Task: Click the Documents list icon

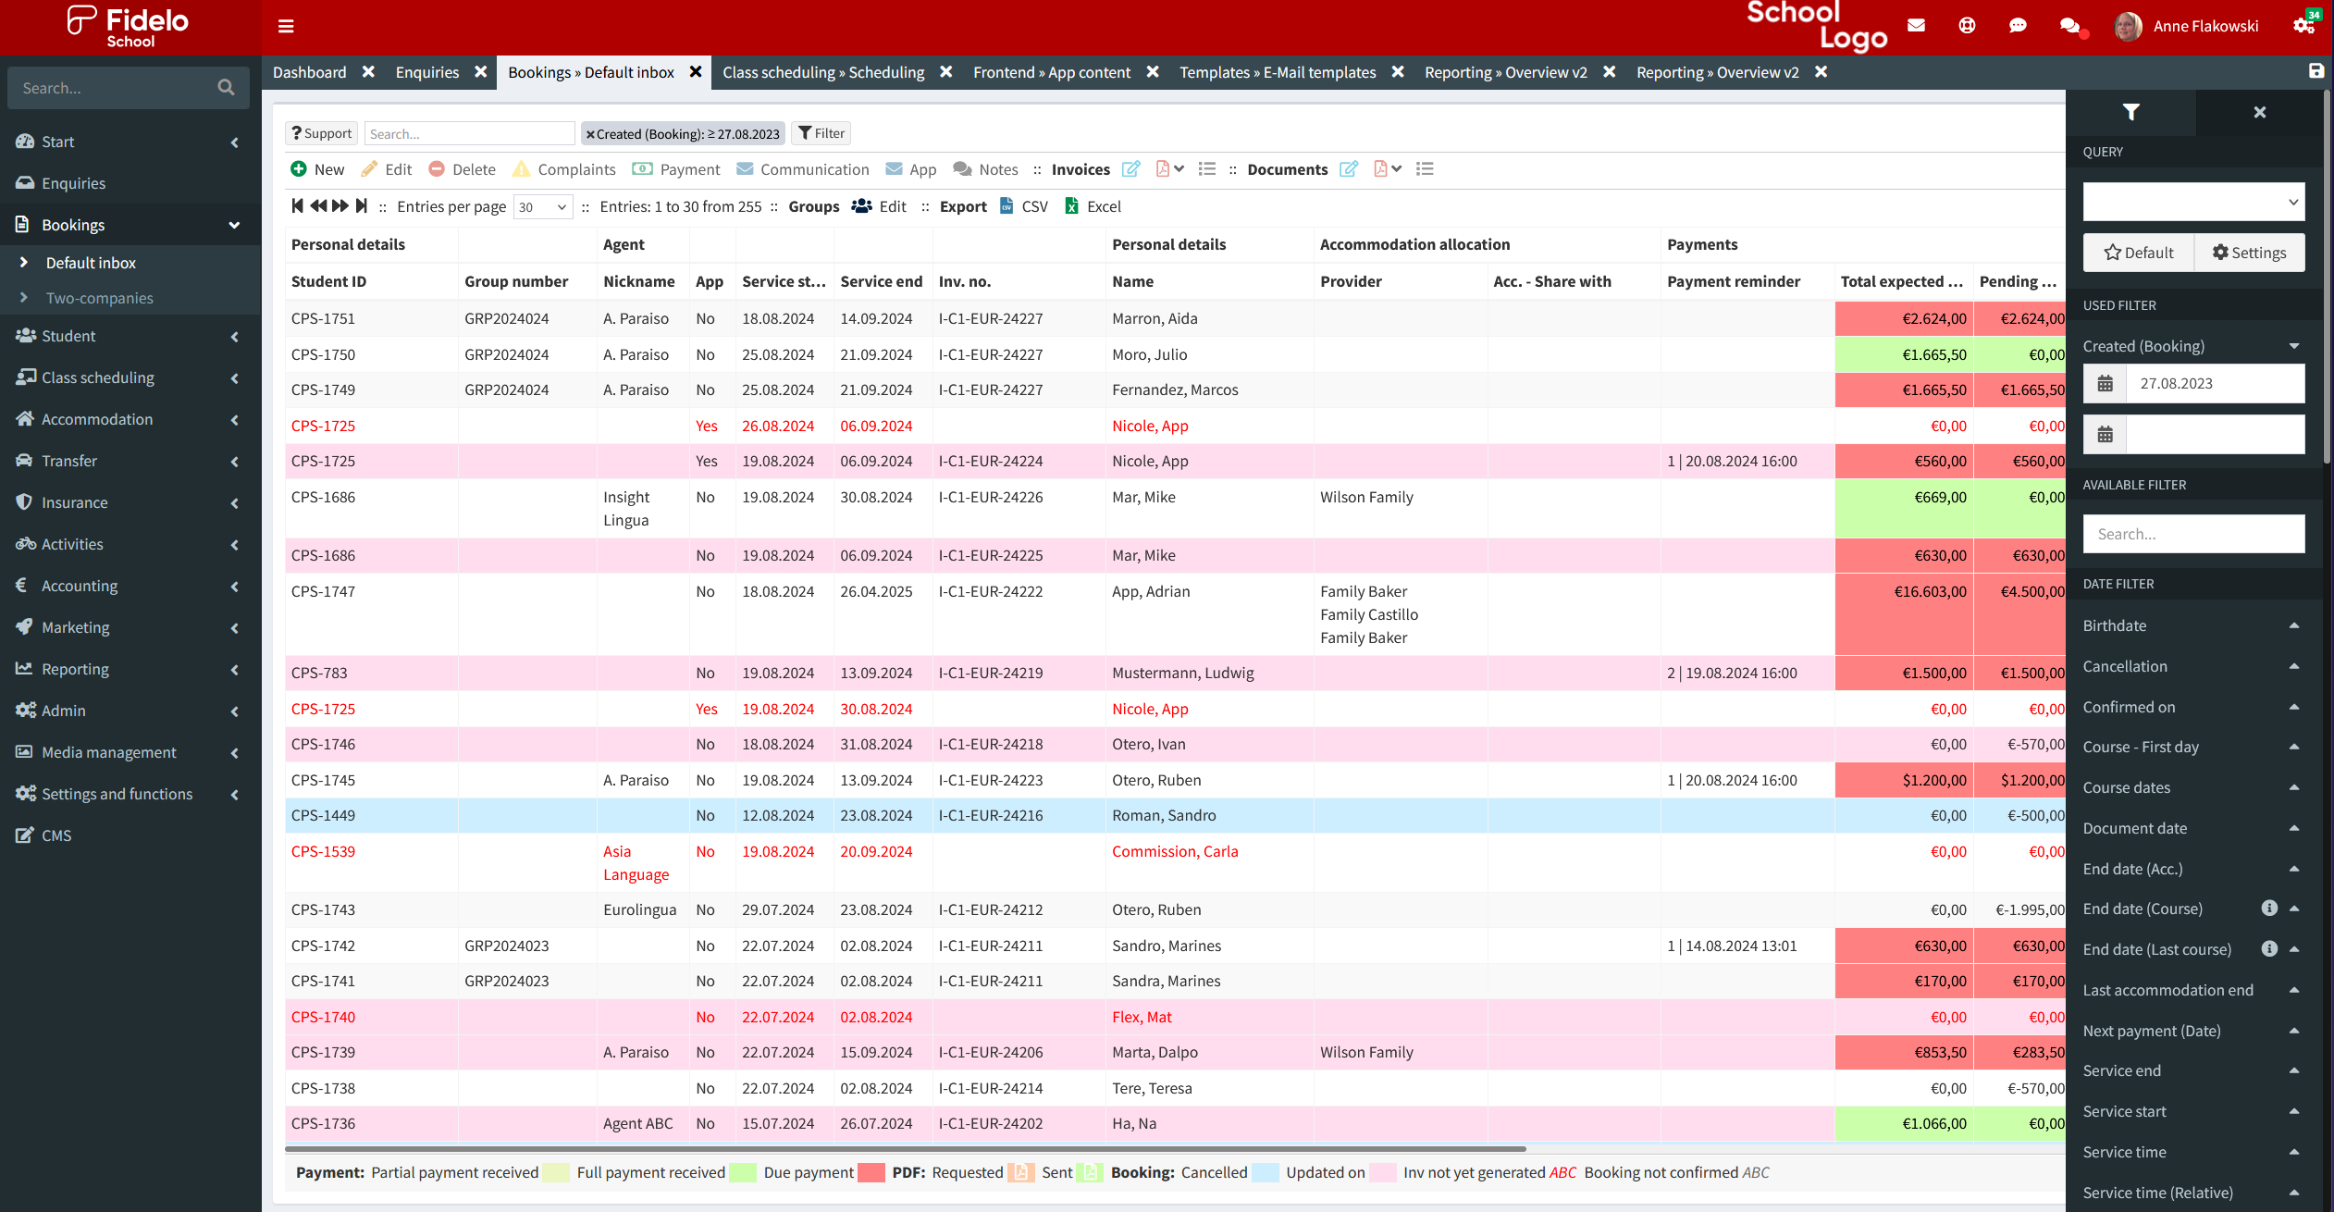Action: pyautogui.click(x=1425, y=169)
